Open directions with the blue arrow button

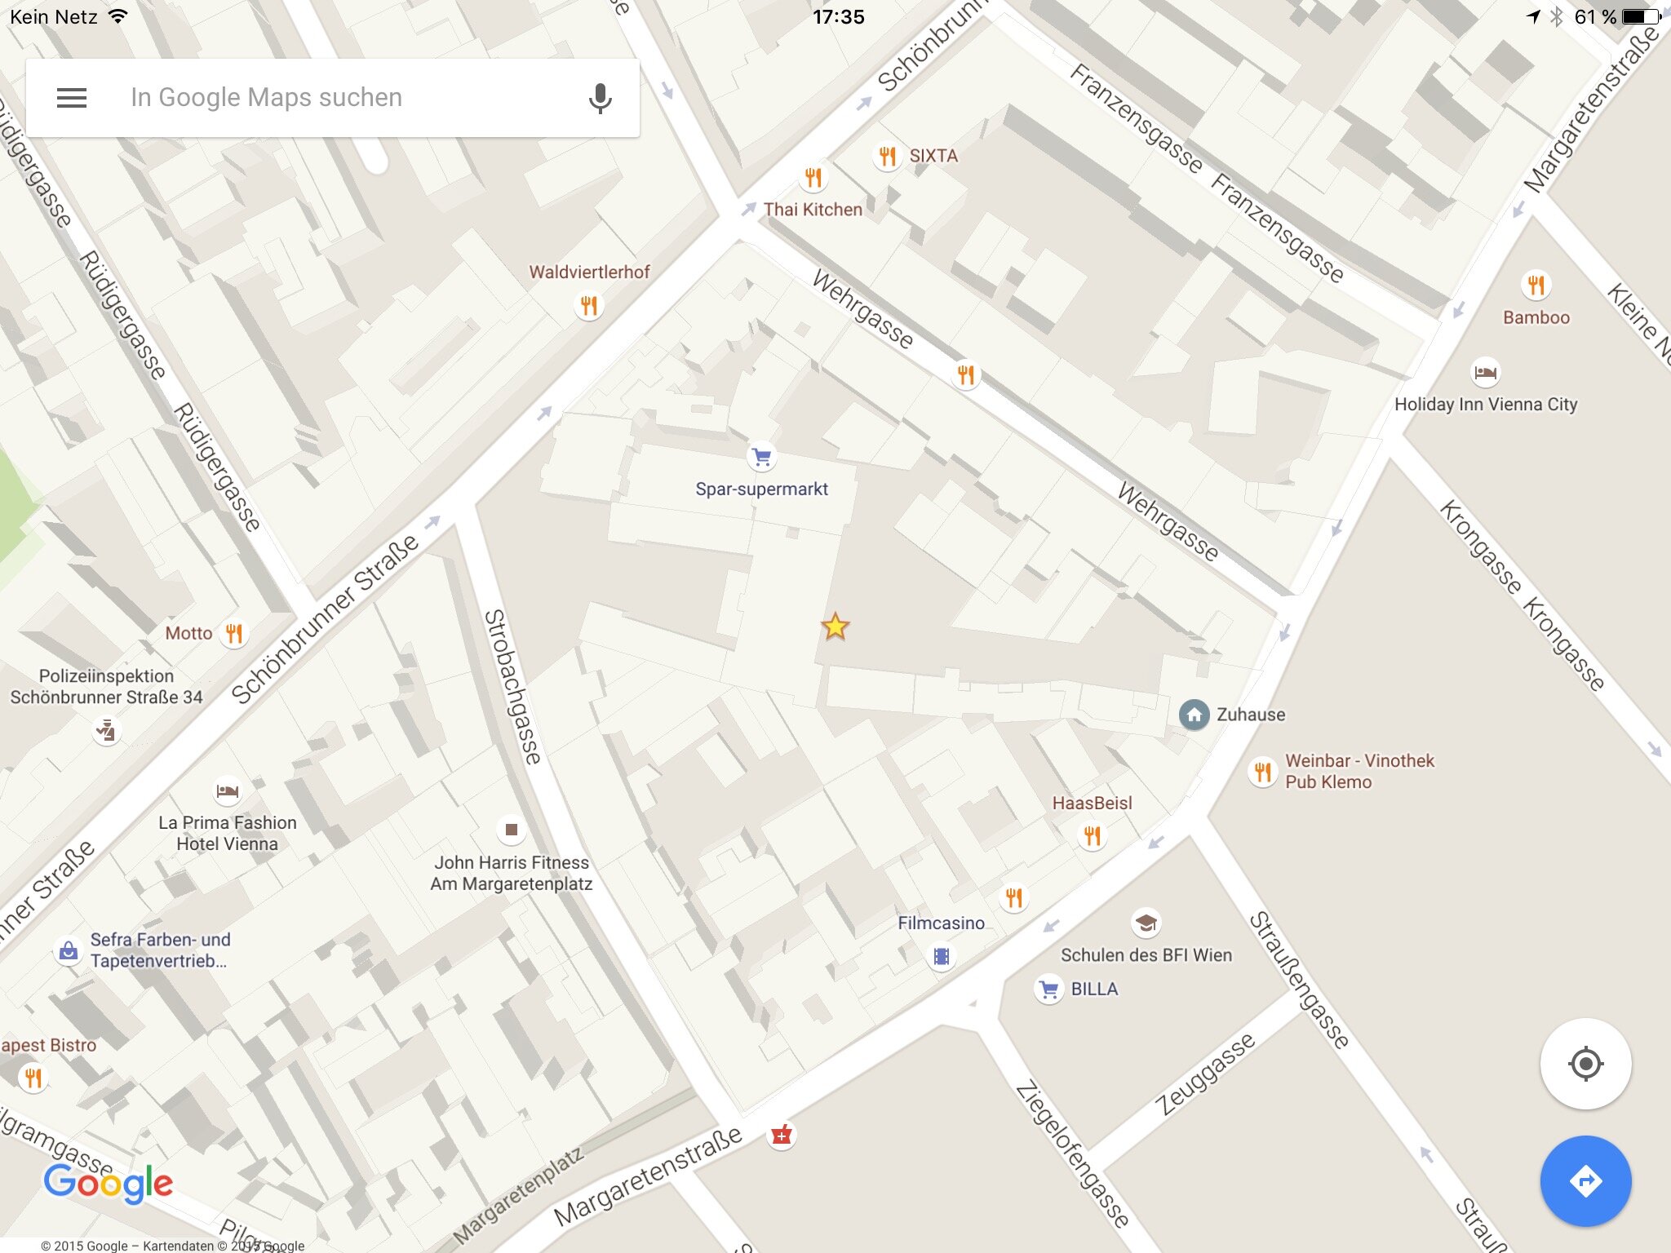[1585, 1180]
